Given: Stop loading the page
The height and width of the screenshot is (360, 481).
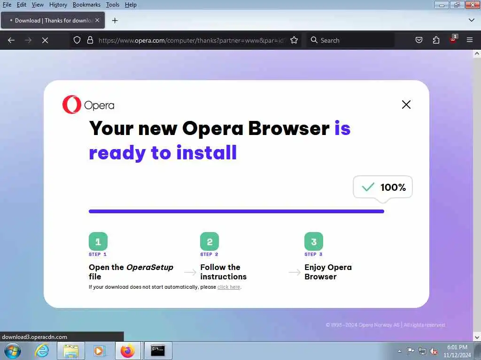Looking at the screenshot, I should tap(45, 40).
